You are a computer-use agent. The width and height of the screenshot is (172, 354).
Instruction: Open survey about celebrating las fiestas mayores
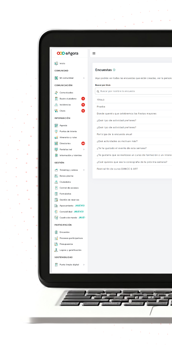click(x=127, y=114)
